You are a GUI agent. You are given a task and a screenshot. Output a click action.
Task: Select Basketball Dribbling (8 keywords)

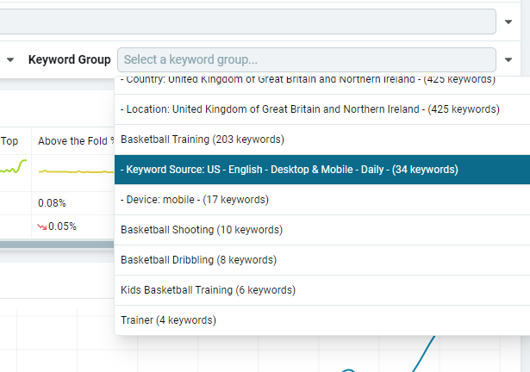pyautogui.click(x=322, y=260)
